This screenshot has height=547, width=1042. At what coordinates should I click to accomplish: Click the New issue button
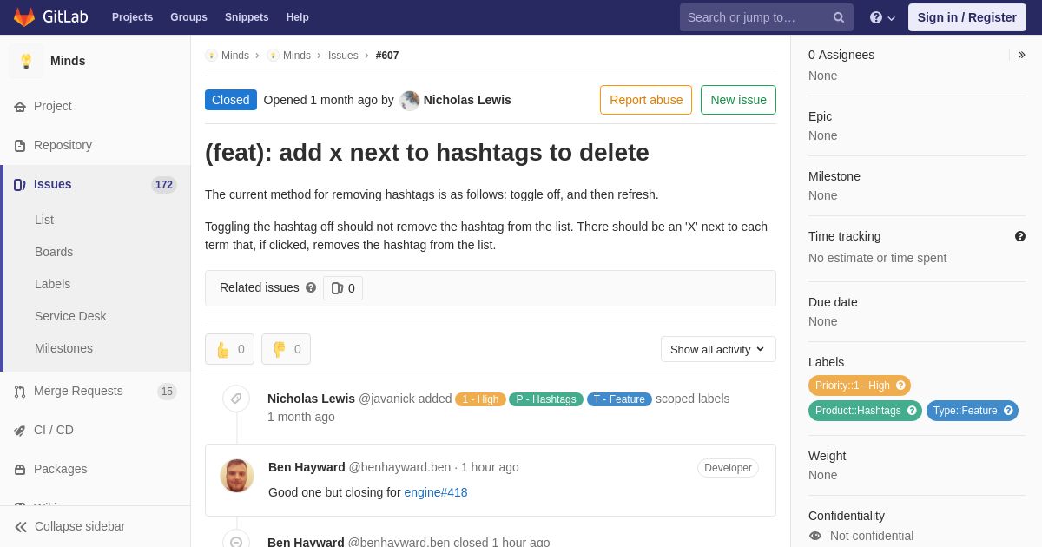click(738, 100)
